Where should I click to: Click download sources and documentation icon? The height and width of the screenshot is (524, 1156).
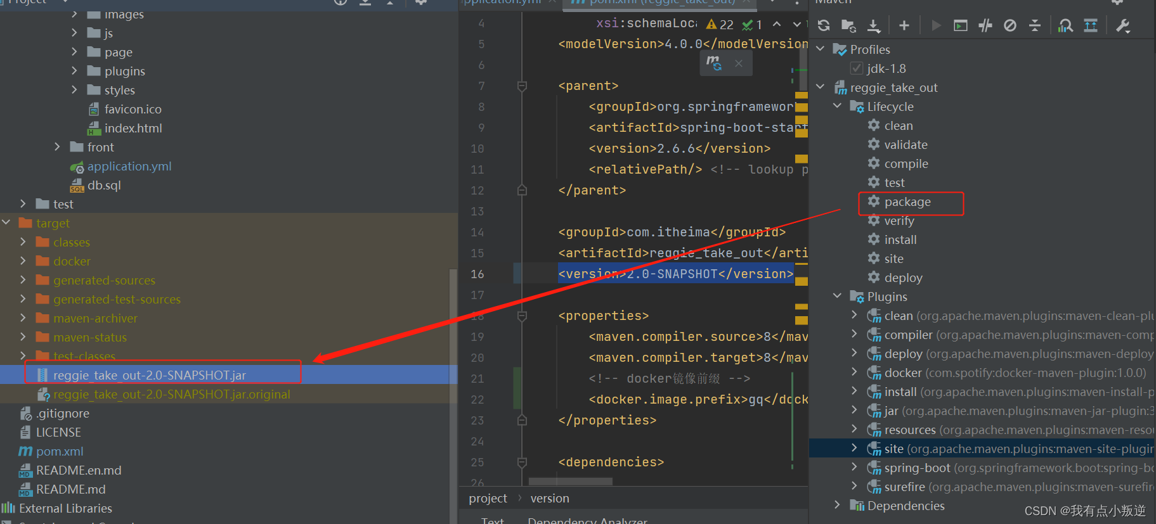874,25
